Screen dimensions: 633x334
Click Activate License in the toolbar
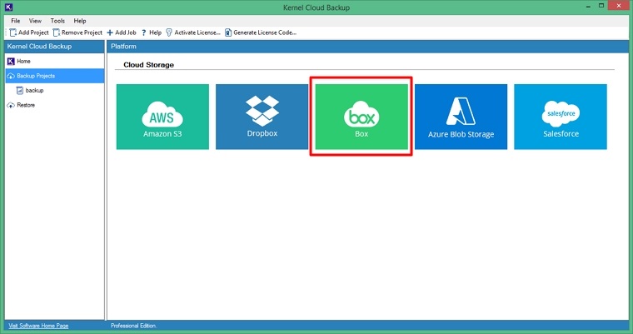coord(193,32)
